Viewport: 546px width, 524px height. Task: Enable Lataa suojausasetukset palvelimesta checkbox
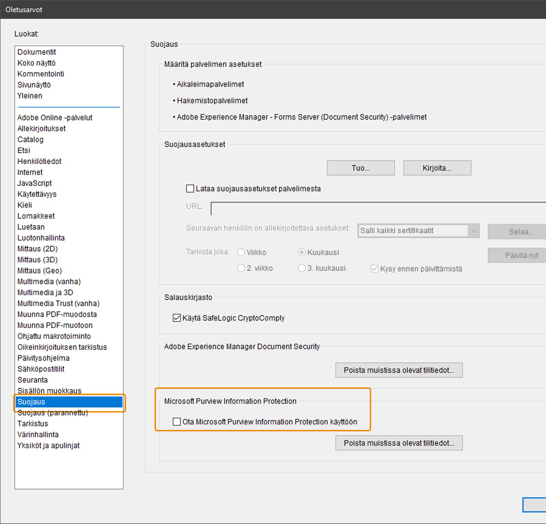click(x=190, y=189)
